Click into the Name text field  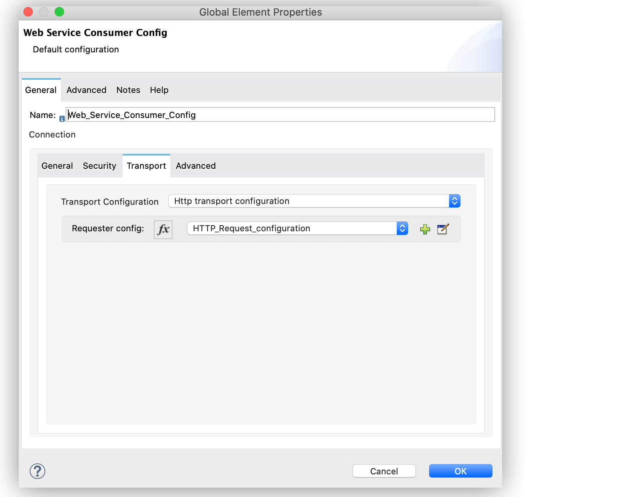280,115
